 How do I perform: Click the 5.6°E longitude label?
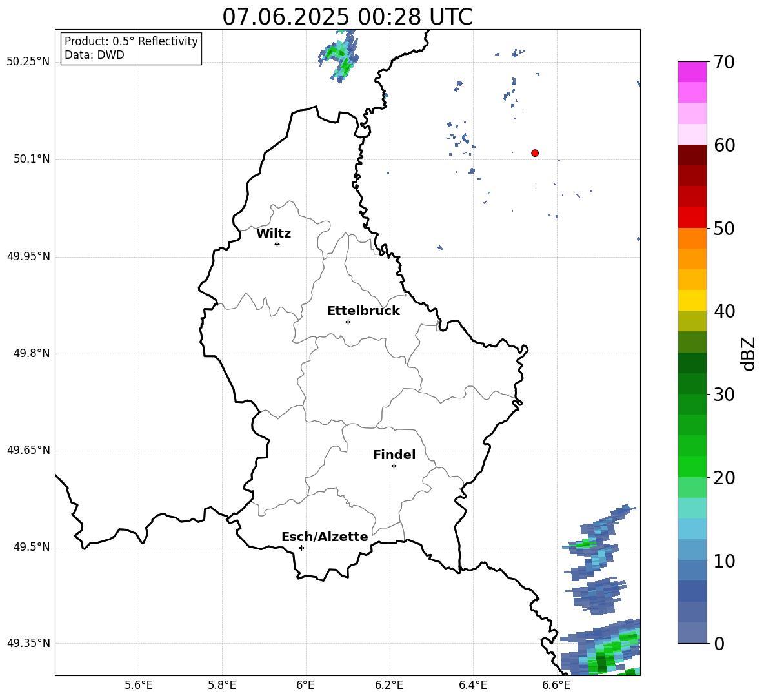pos(139,685)
